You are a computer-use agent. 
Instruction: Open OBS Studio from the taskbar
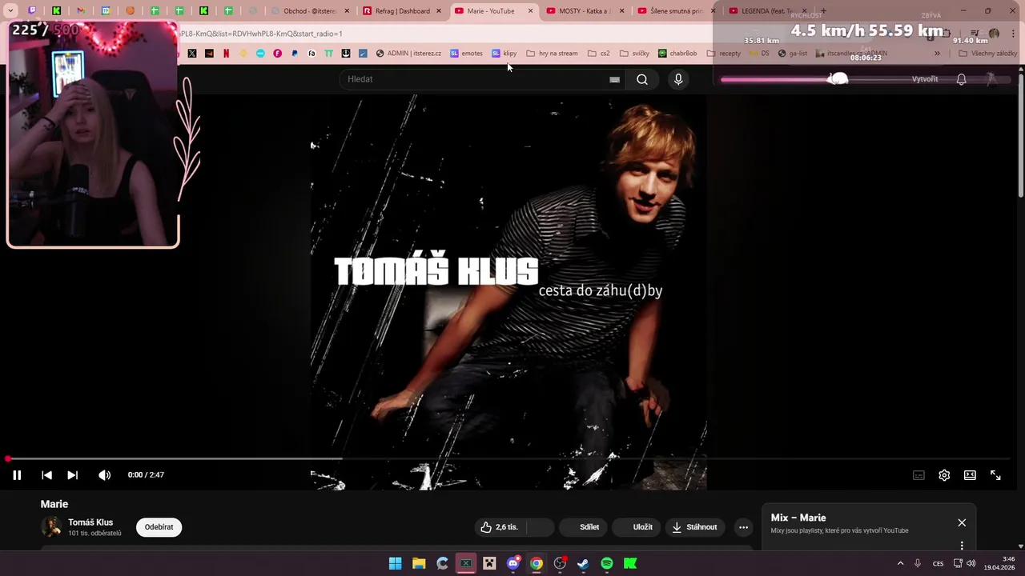point(560,564)
